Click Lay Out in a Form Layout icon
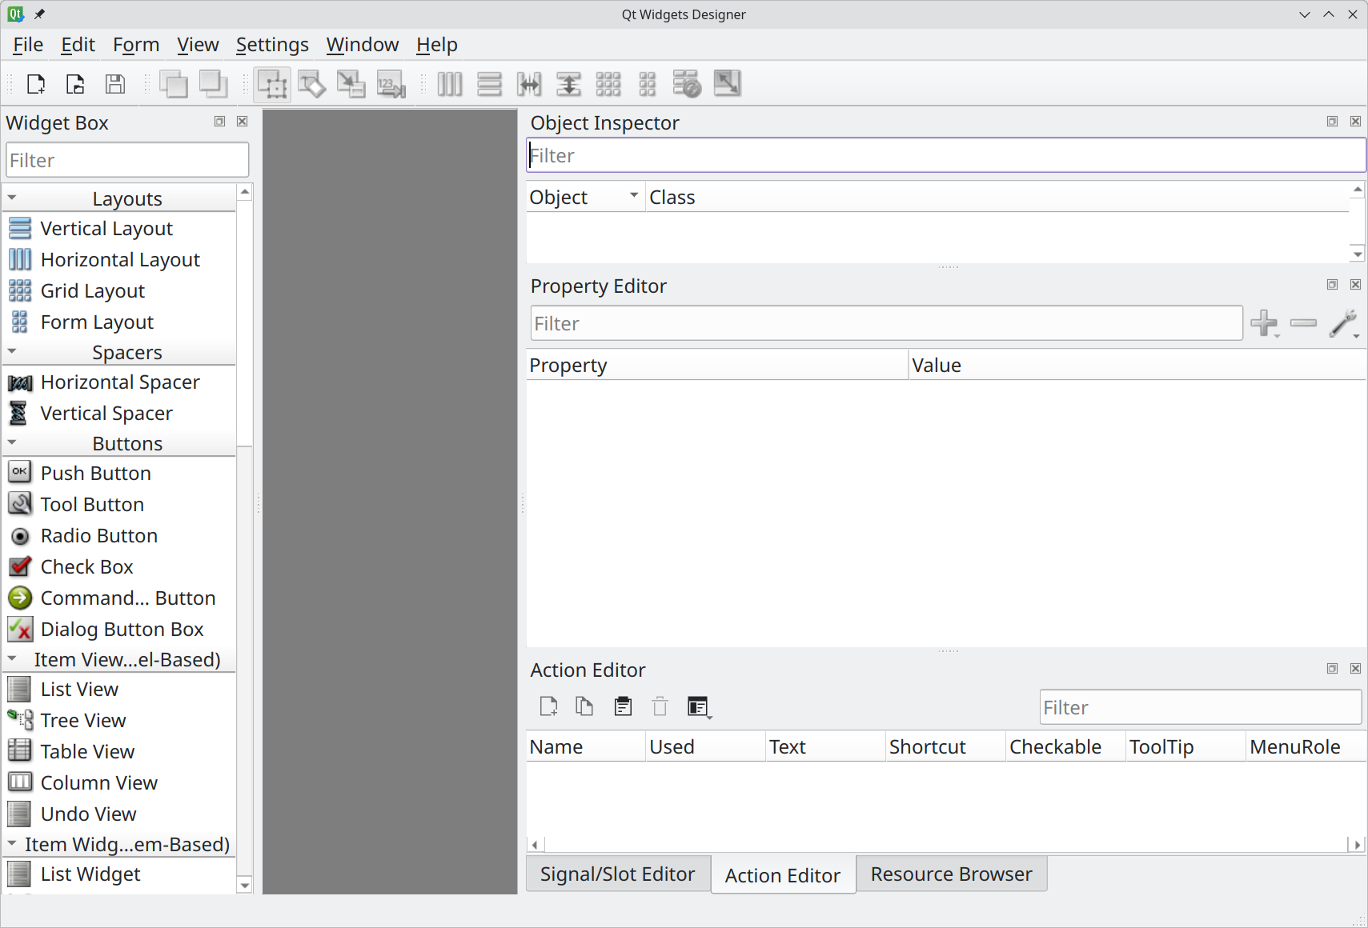1368x928 pixels. coord(648,84)
